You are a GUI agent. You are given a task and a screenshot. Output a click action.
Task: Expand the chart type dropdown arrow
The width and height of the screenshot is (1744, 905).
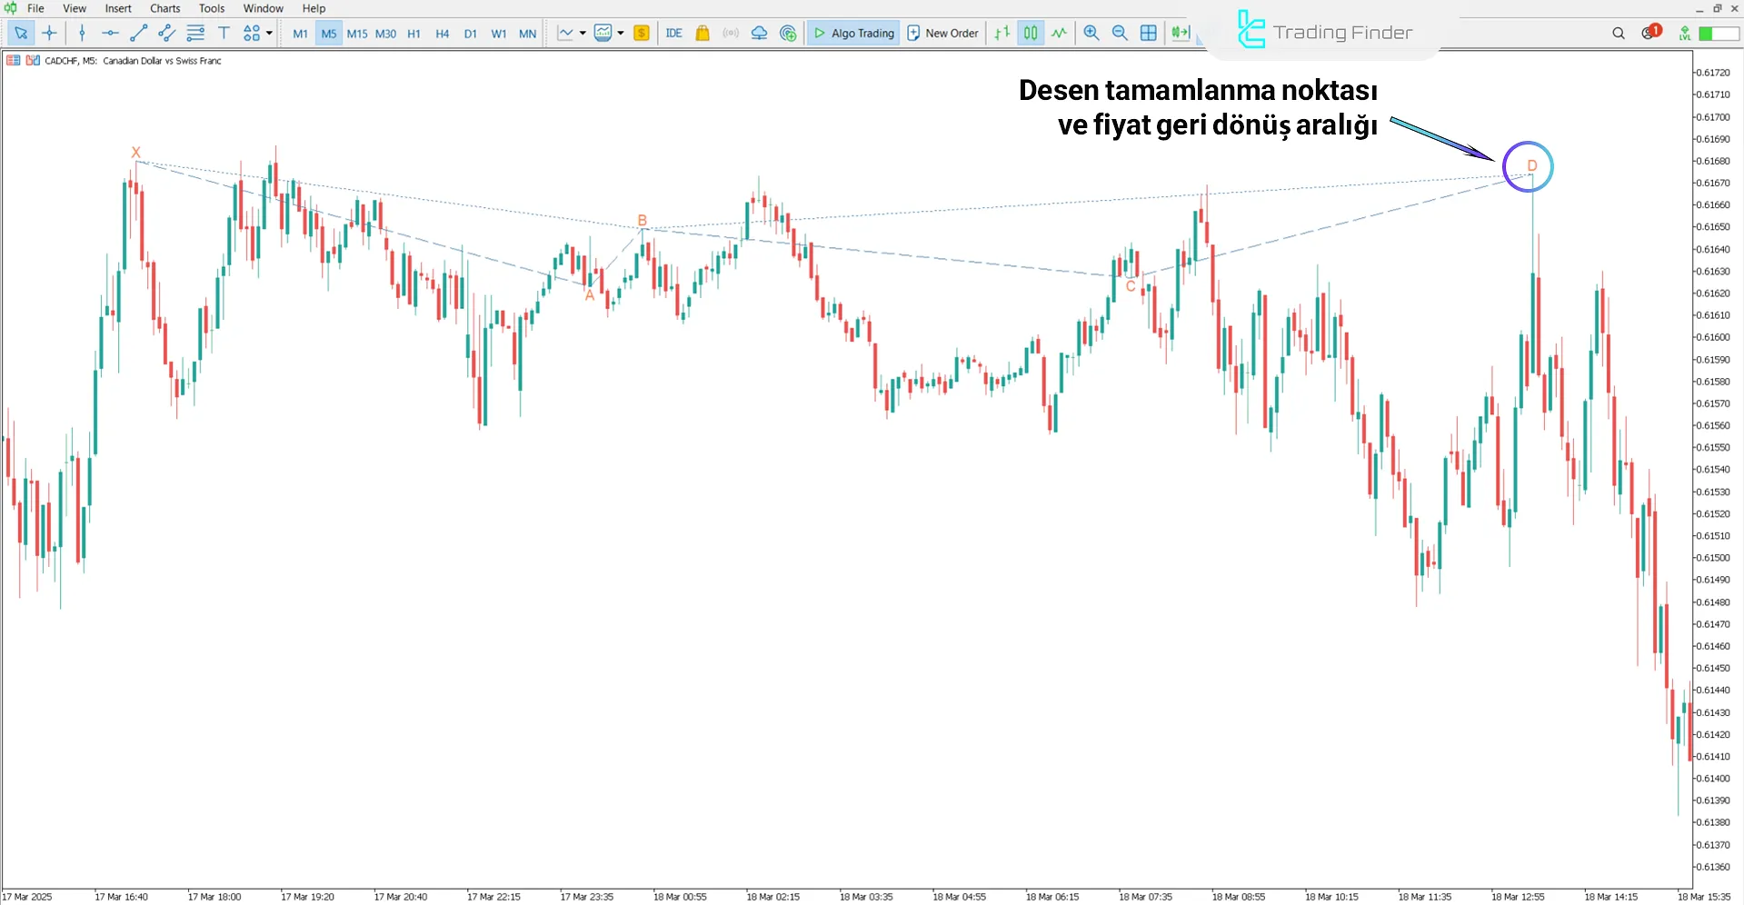point(583,34)
